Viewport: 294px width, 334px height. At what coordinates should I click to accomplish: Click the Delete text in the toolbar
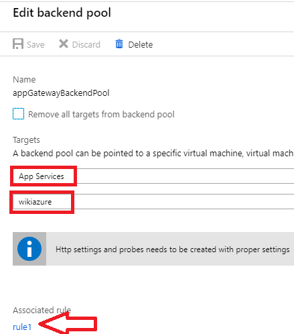(x=141, y=44)
